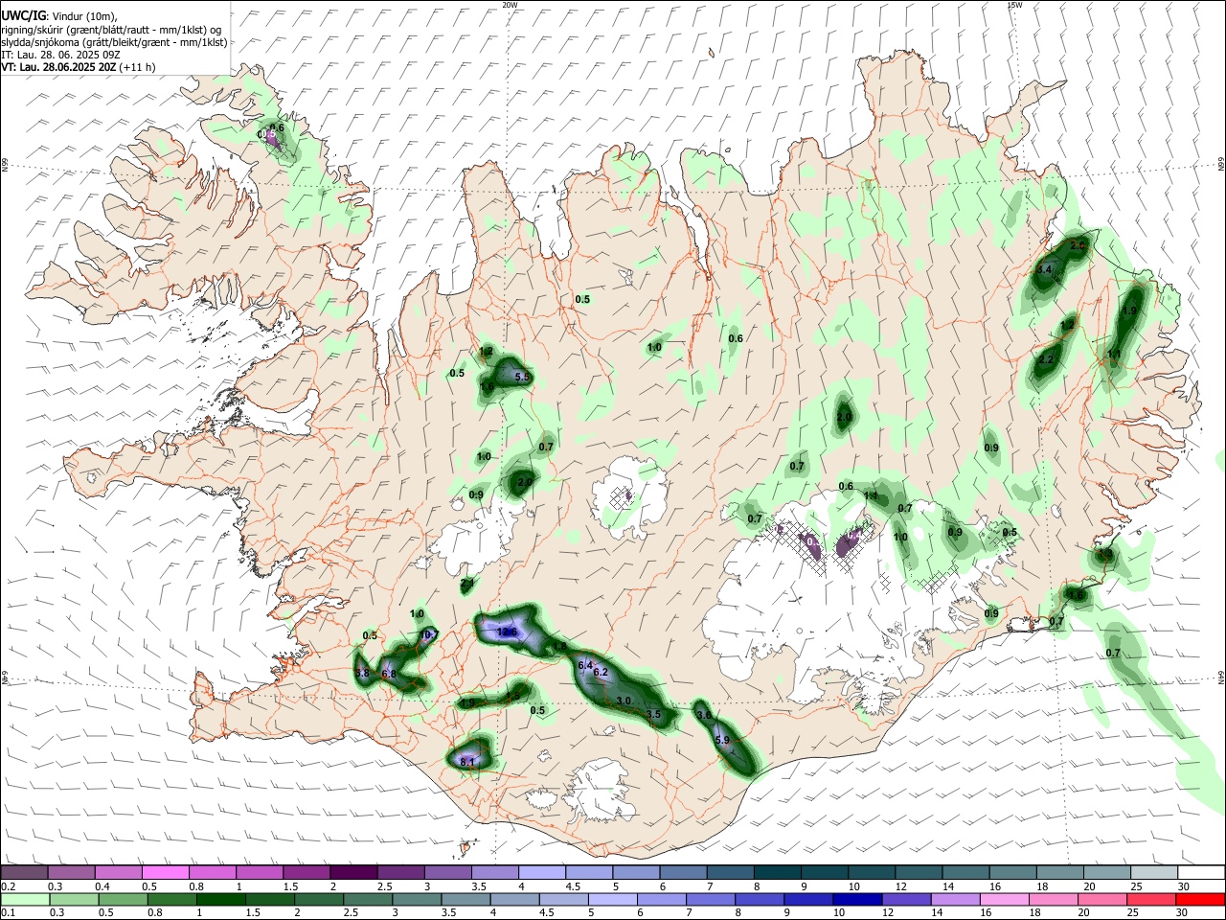Click the 20W longitude label at the top
This screenshot has height=920, width=1226.
tap(510, 5)
